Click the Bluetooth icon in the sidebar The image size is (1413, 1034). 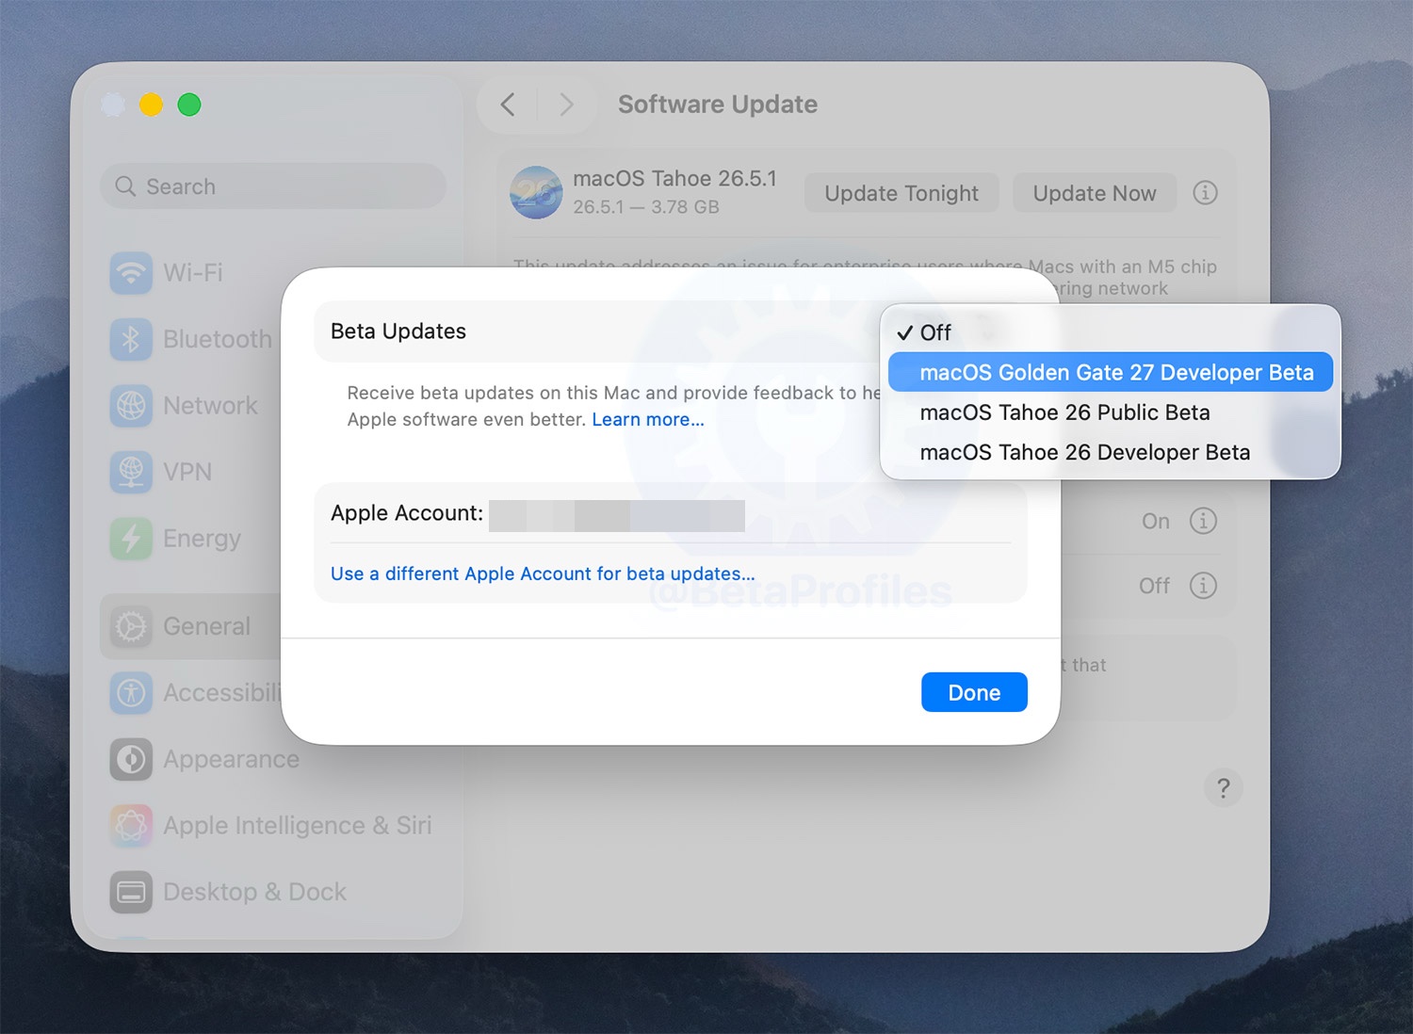tap(131, 339)
